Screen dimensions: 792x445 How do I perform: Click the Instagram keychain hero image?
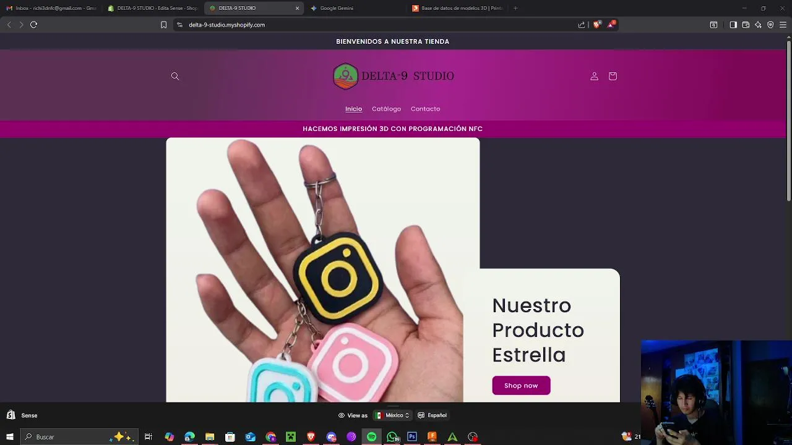(x=322, y=269)
